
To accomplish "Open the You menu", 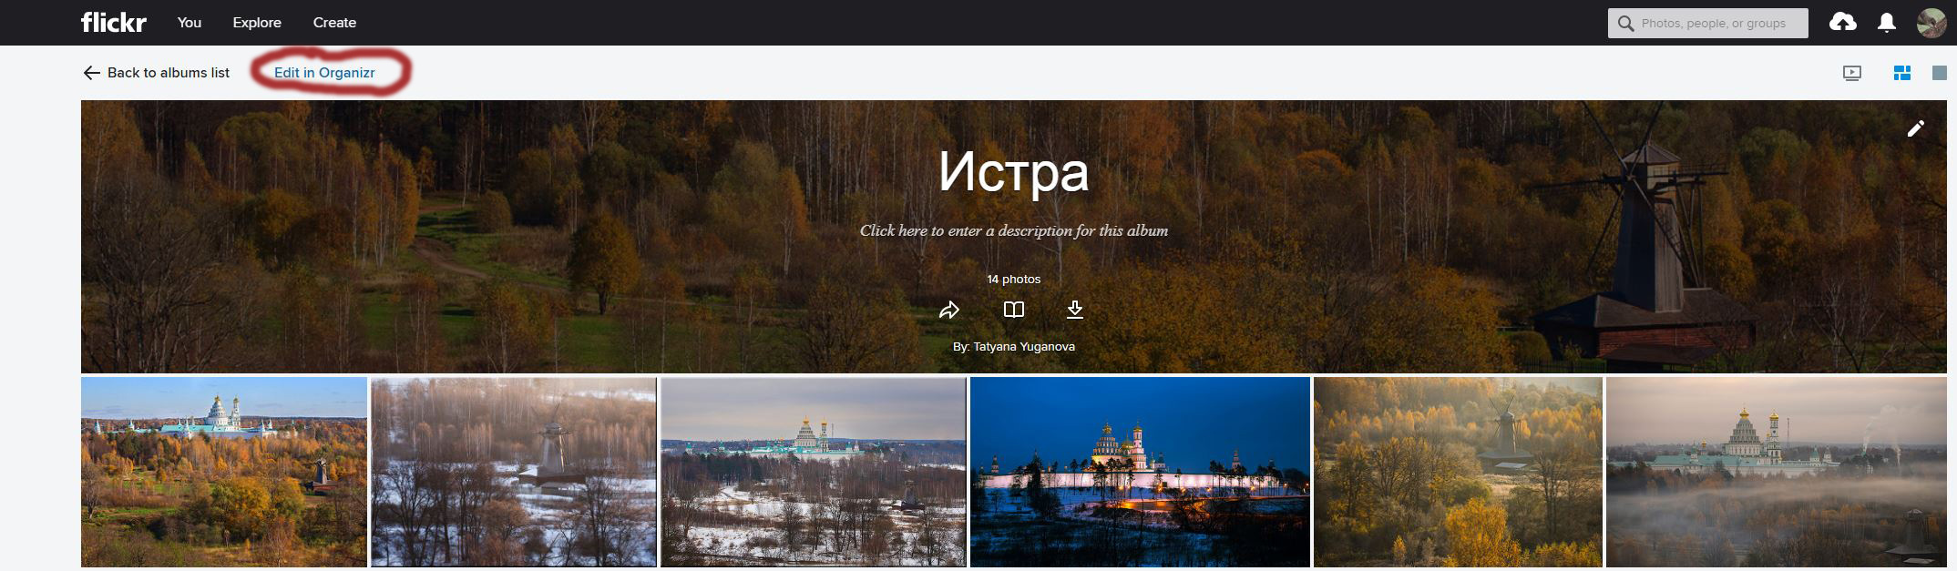I will coord(190,23).
